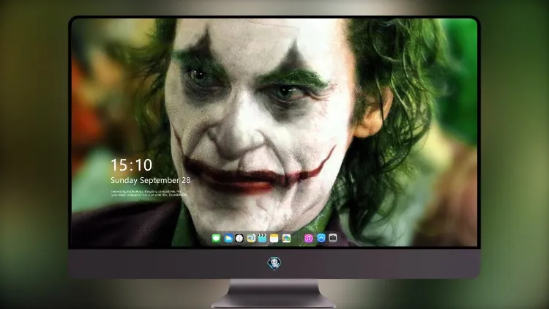This screenshot has height=309, width=549.
Task: Click the 15:10 clock widget
Action: (x=132, y=165)
